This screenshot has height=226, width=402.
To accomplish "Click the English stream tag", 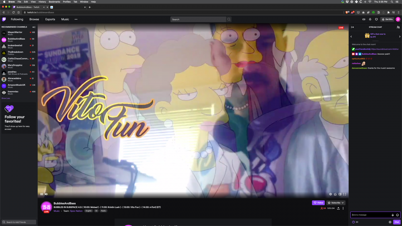I will pos(88,211).
